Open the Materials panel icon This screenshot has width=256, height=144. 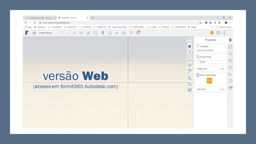pyautogui.click(x=230, y=47)
